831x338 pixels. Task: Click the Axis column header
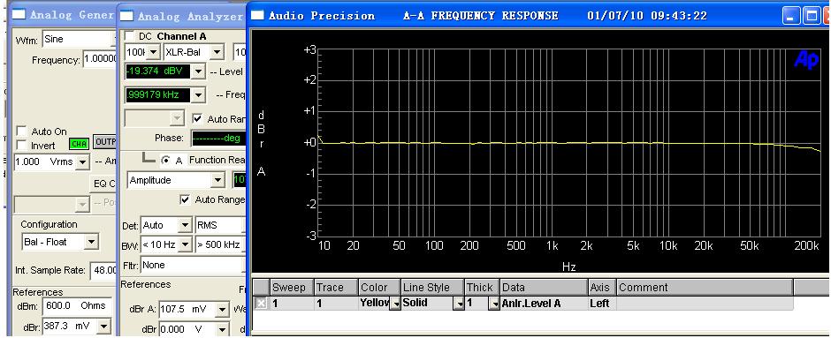pyautogui.click(x=602, y=287)
